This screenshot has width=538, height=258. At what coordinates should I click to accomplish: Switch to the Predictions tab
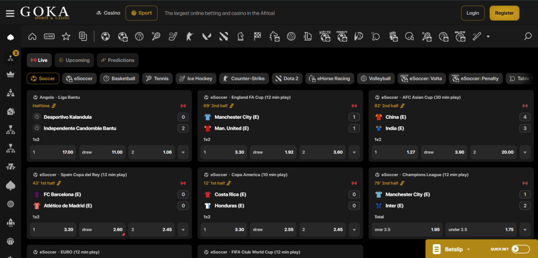(118, 60)
